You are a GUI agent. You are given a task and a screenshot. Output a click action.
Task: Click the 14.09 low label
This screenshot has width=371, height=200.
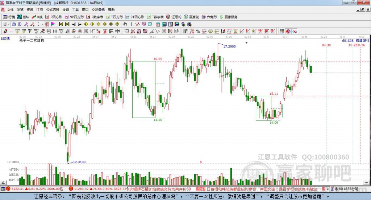pos(274,123)
